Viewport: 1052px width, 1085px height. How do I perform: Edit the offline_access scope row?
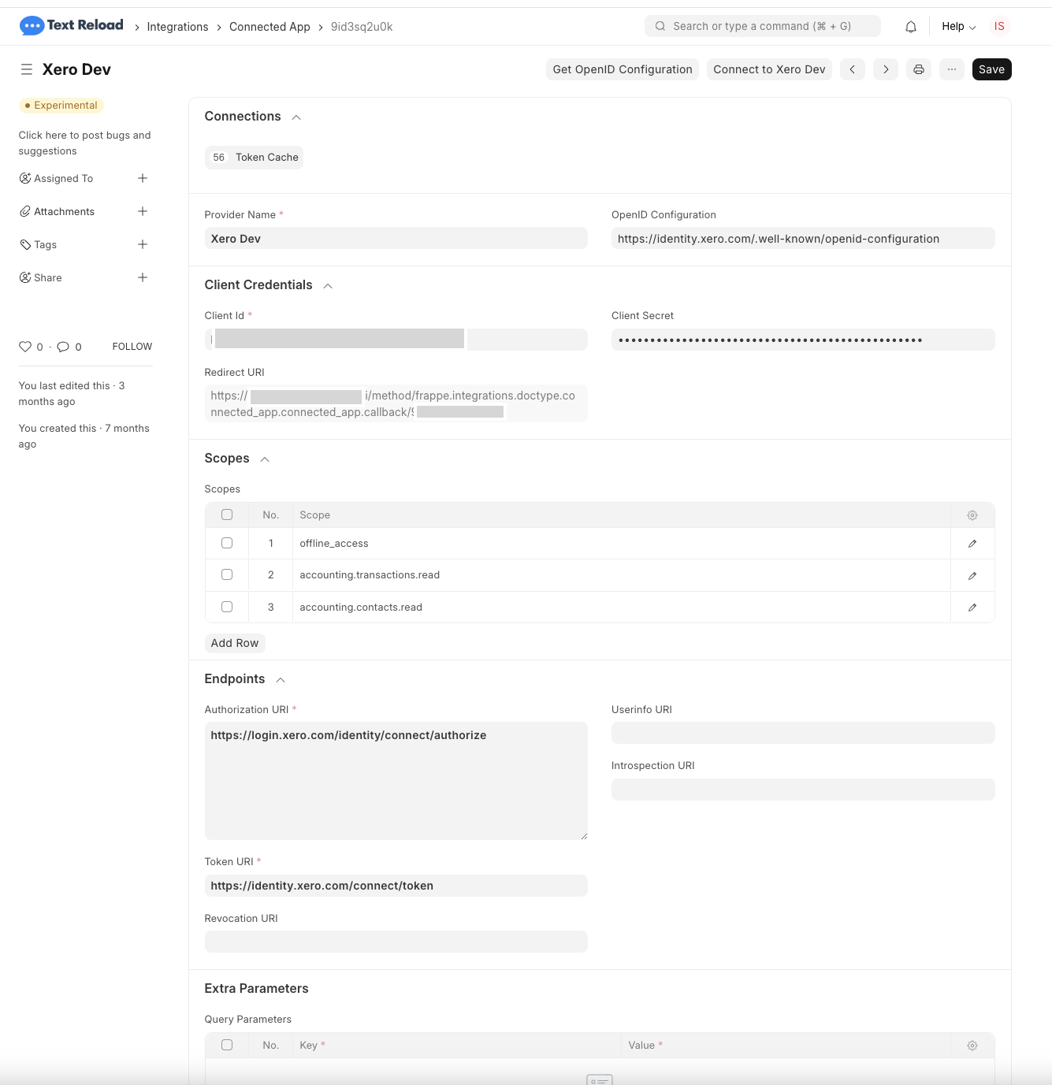pyautogui.click(x=972, y=544)
